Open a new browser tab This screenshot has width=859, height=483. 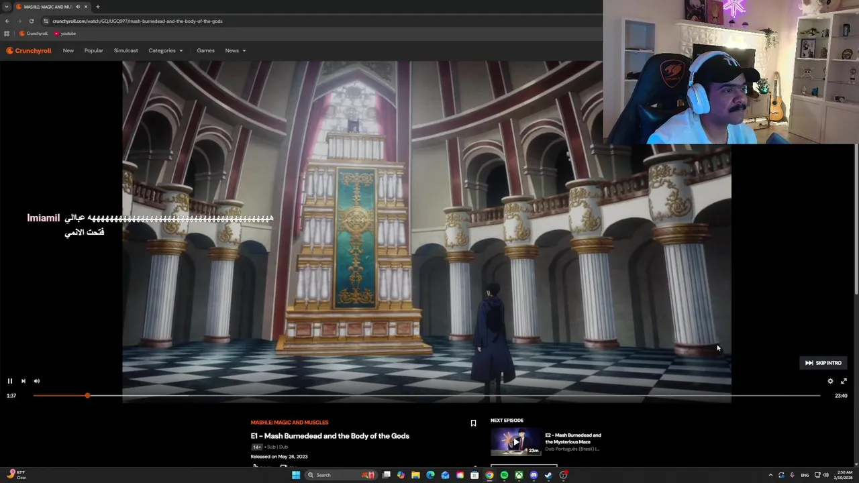tap(98, 7)
